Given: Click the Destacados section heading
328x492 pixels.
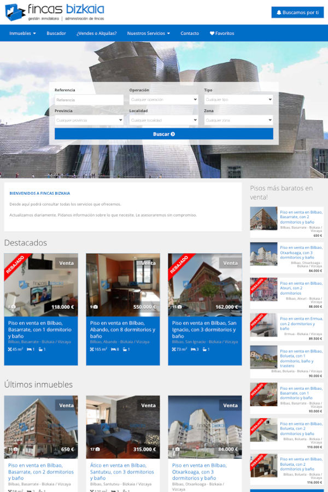Looking at the screenshot, I should point(26,243).
